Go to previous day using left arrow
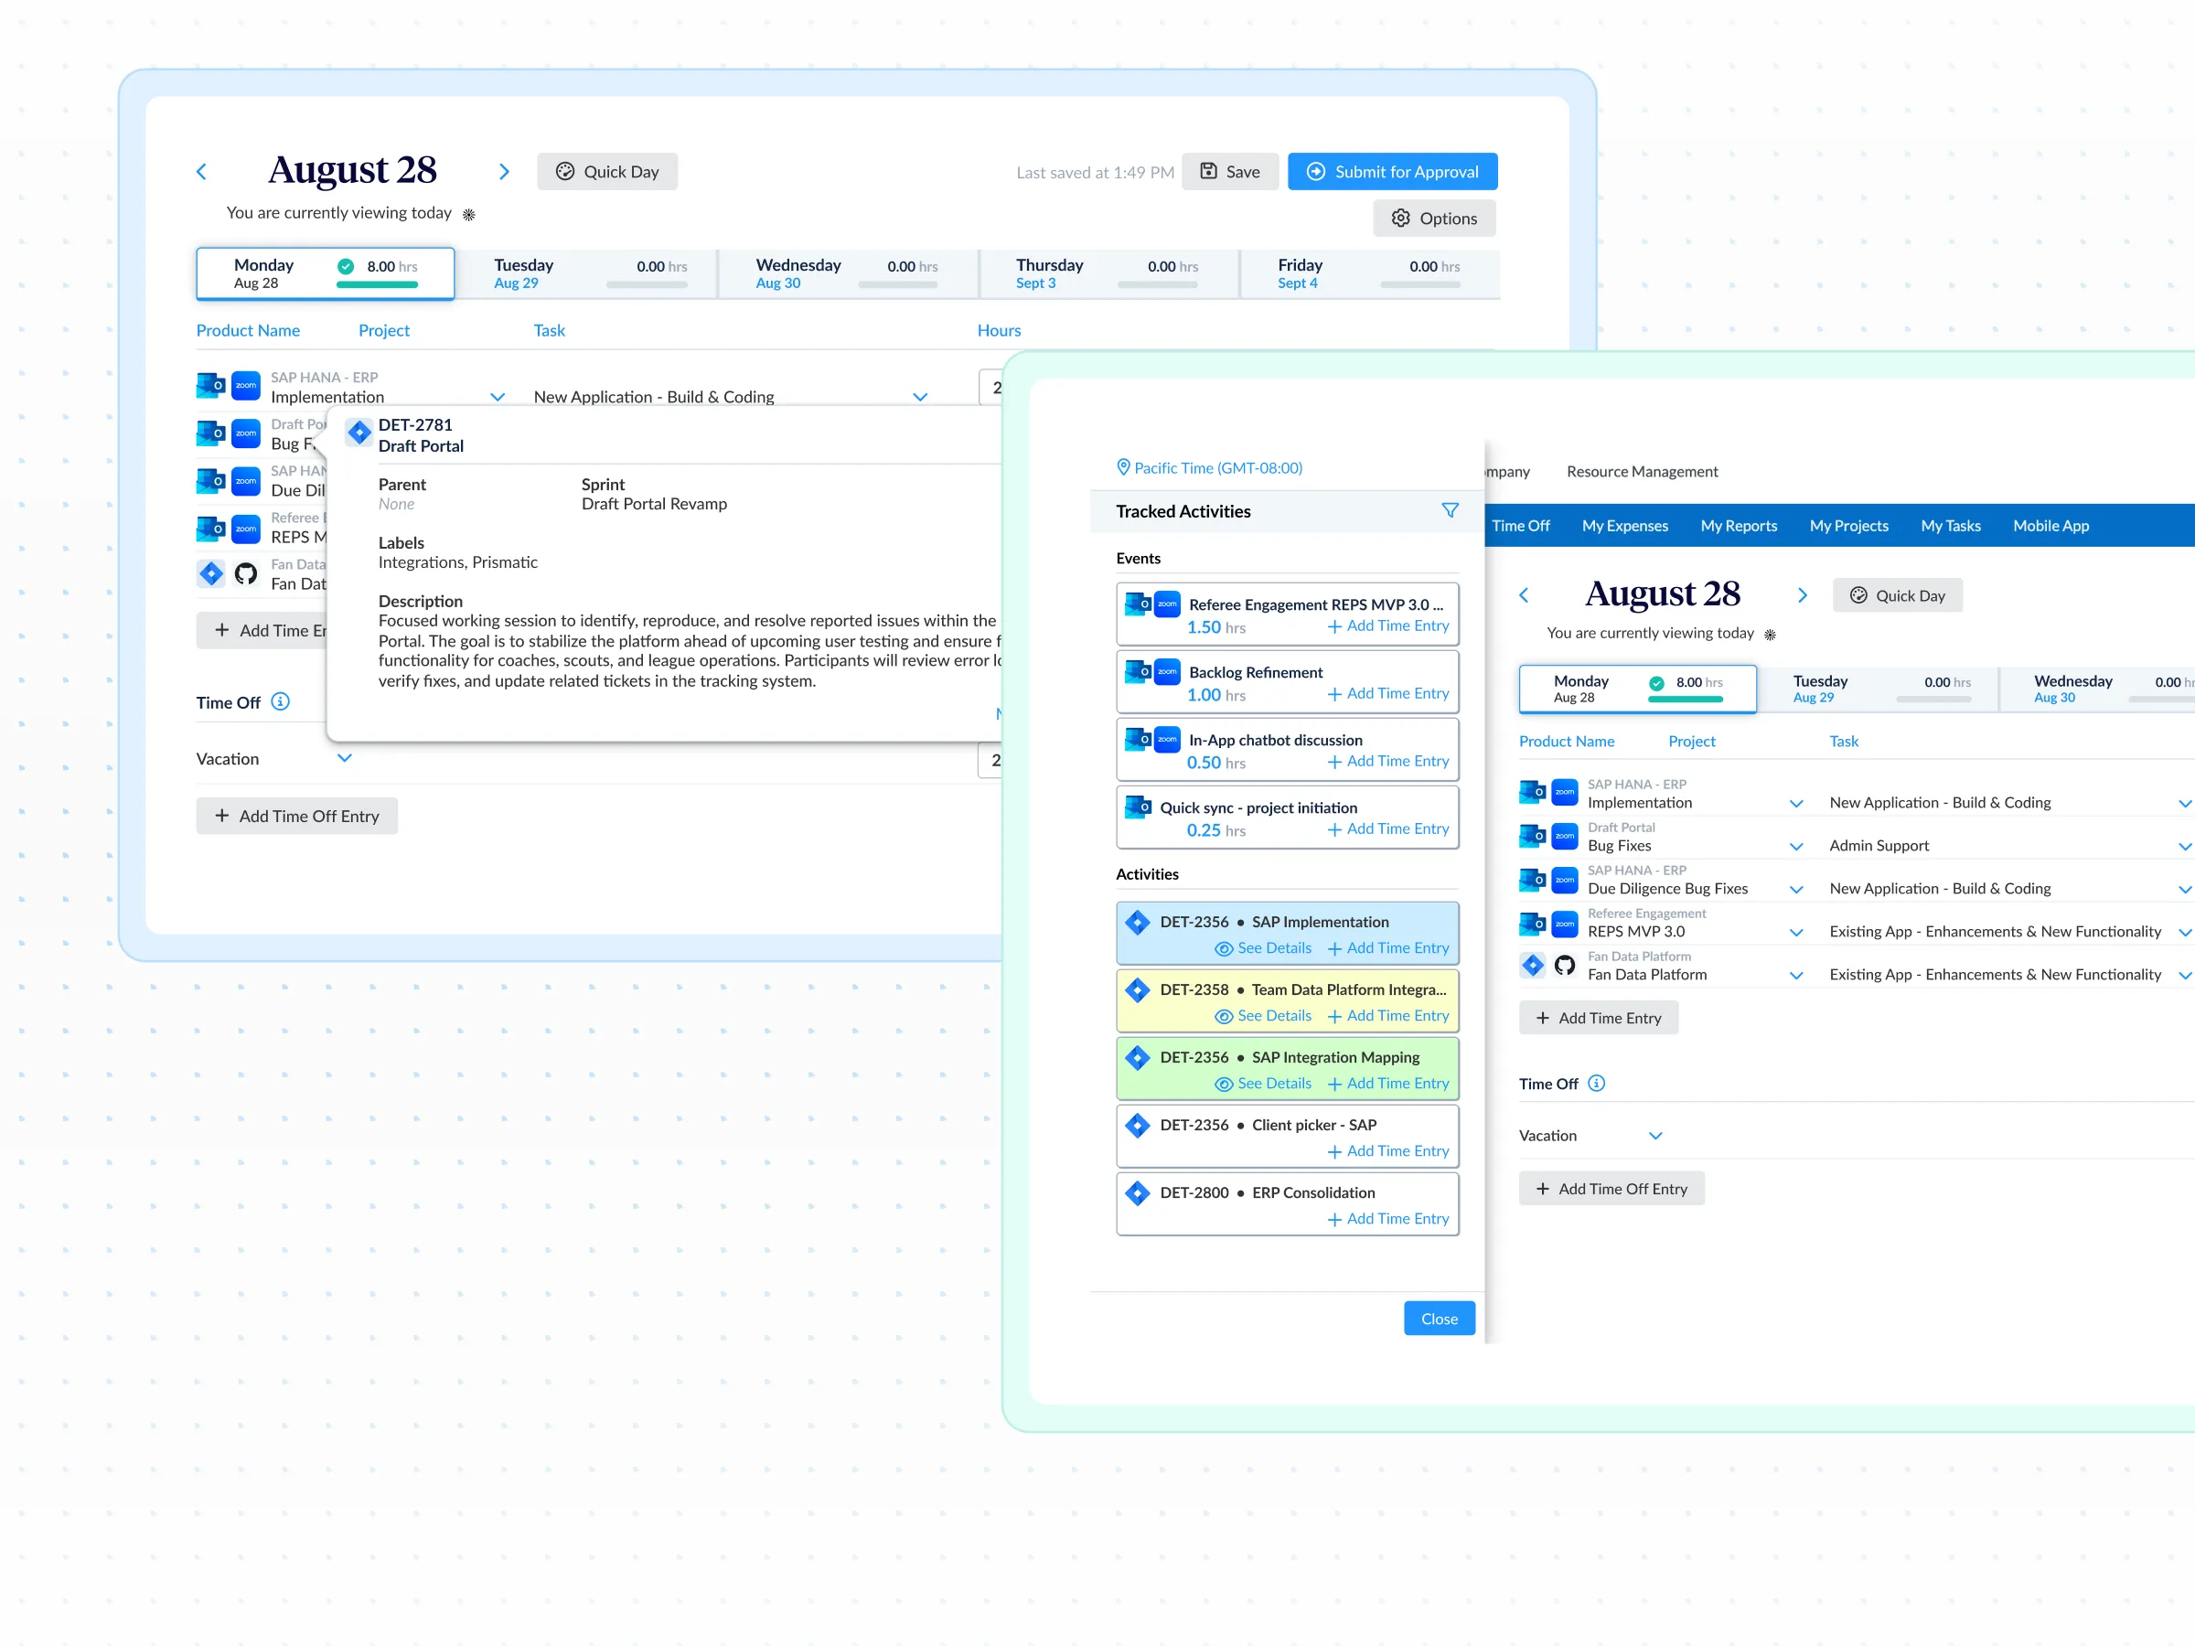The height and width of the screenshot is (1646, 2195). (x=201, y=172)
